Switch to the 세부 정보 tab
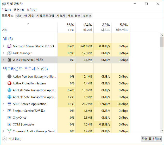Screen dimensions: 164x145 [74, 16]
